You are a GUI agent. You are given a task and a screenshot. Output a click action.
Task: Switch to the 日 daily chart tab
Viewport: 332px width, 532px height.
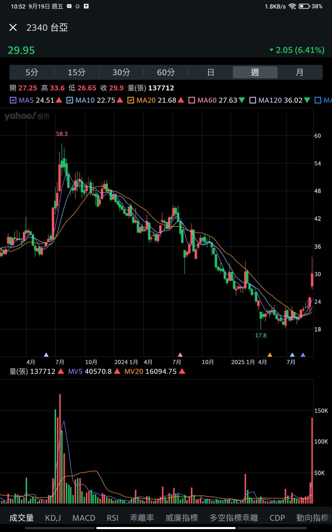click(x=210, y=72)
